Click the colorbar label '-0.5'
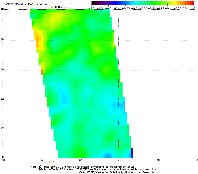Screen dimensions: 198x174 tap(108, 9)
